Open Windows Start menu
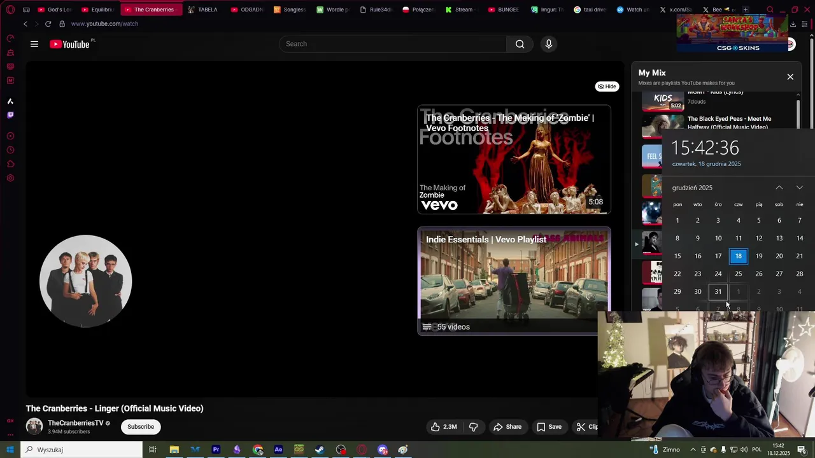The height and width of the screenshot is (458, 815). point(10,450)
